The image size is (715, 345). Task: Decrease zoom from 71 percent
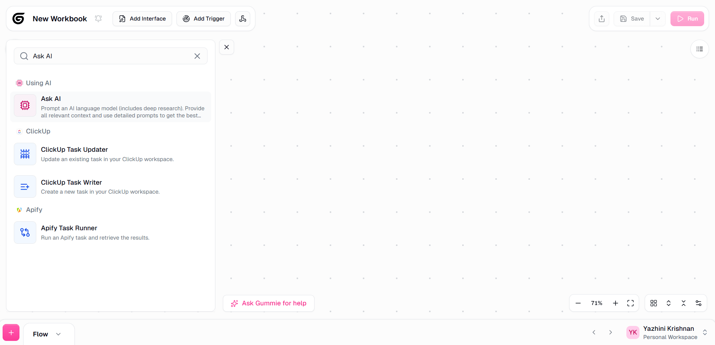(578, 303)
